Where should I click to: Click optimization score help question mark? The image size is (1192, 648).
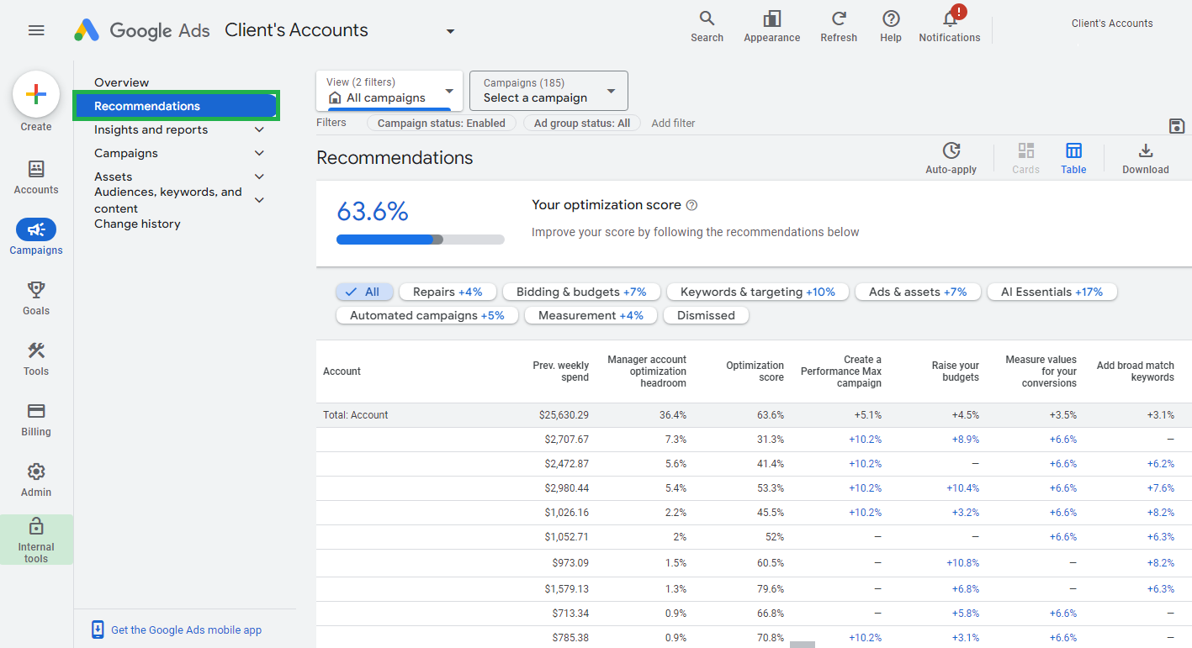tap(692, 205)
